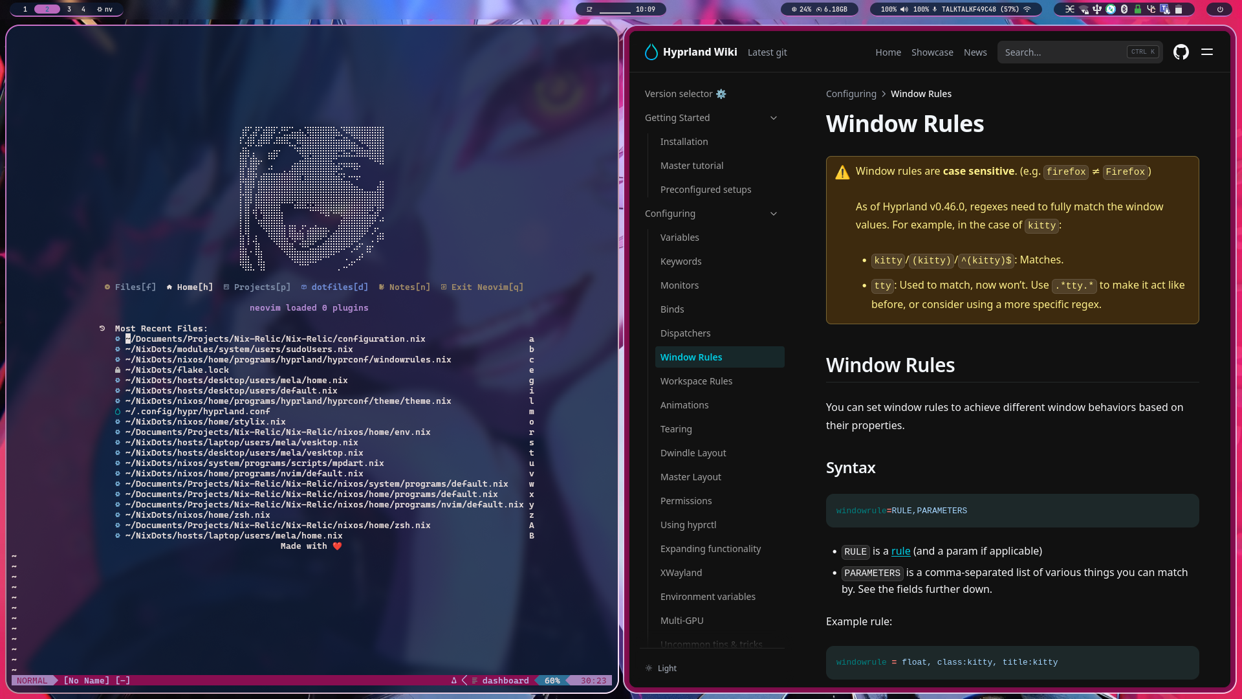The height and width of the screenshot is (699, 1242).
Task: Open the hamburger menu in wiki header
Action: tap(1207, 52)
